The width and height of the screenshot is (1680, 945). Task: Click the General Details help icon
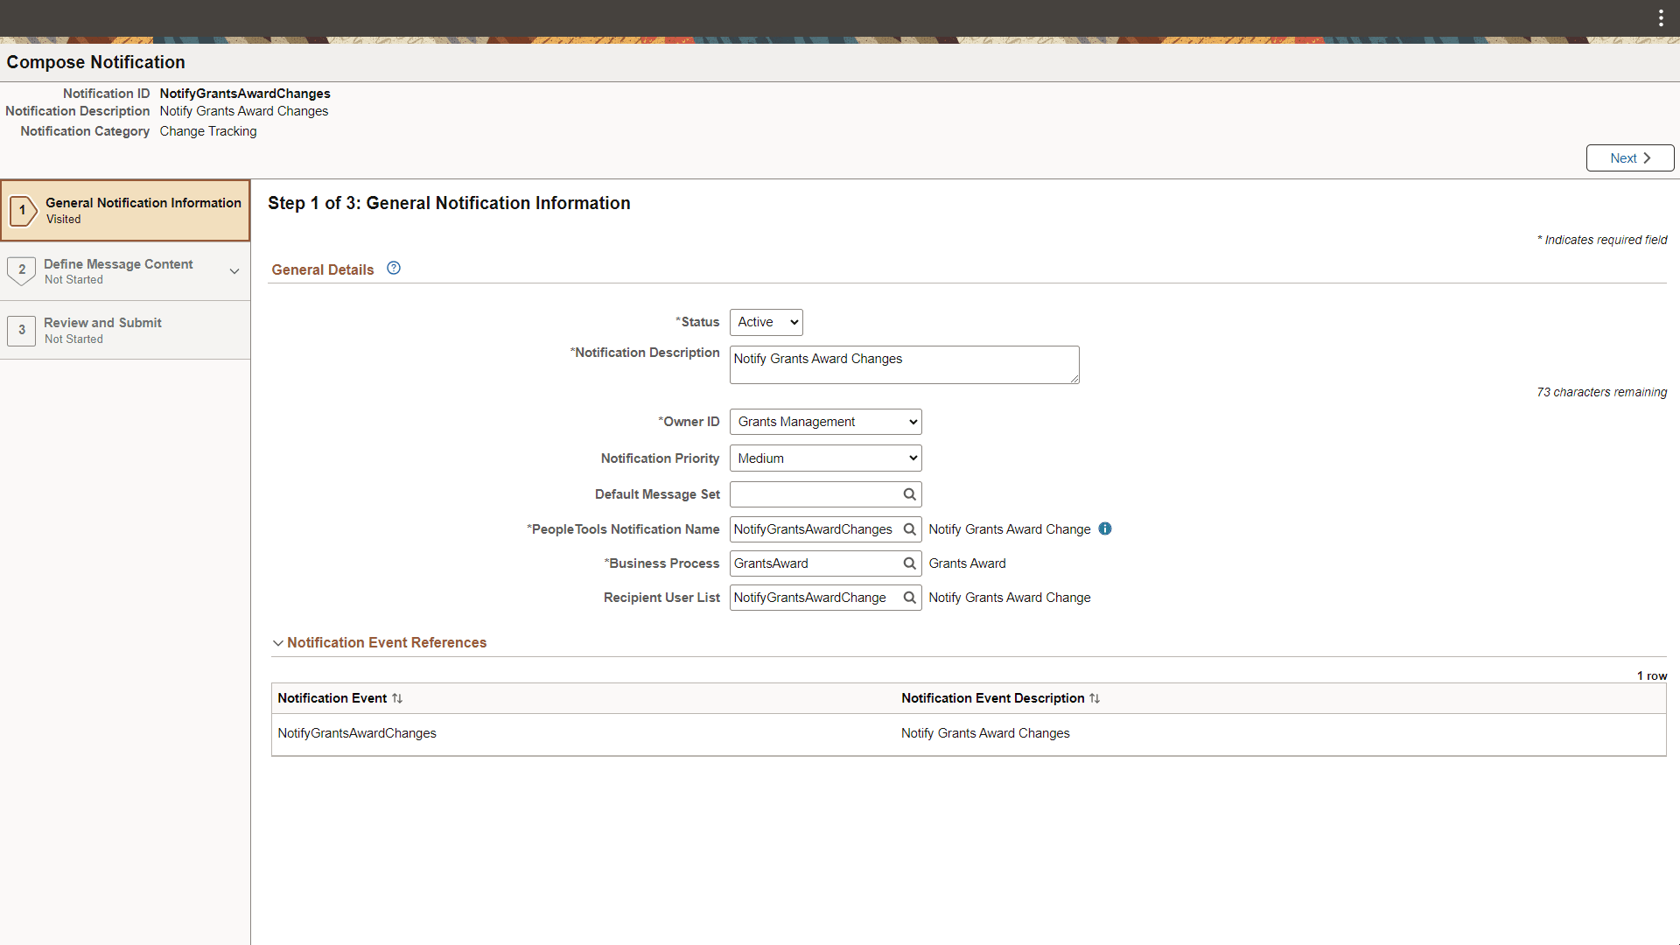[393, 268]
